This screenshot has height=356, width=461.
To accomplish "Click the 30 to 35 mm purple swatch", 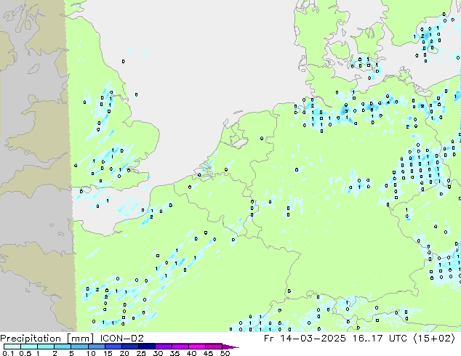I will (x=163, y=347).
